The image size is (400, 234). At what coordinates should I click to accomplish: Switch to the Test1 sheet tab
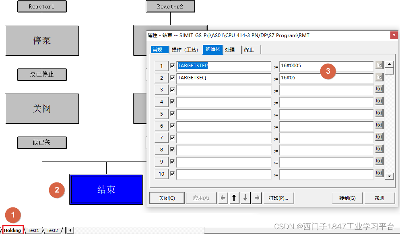pos(33,230)
